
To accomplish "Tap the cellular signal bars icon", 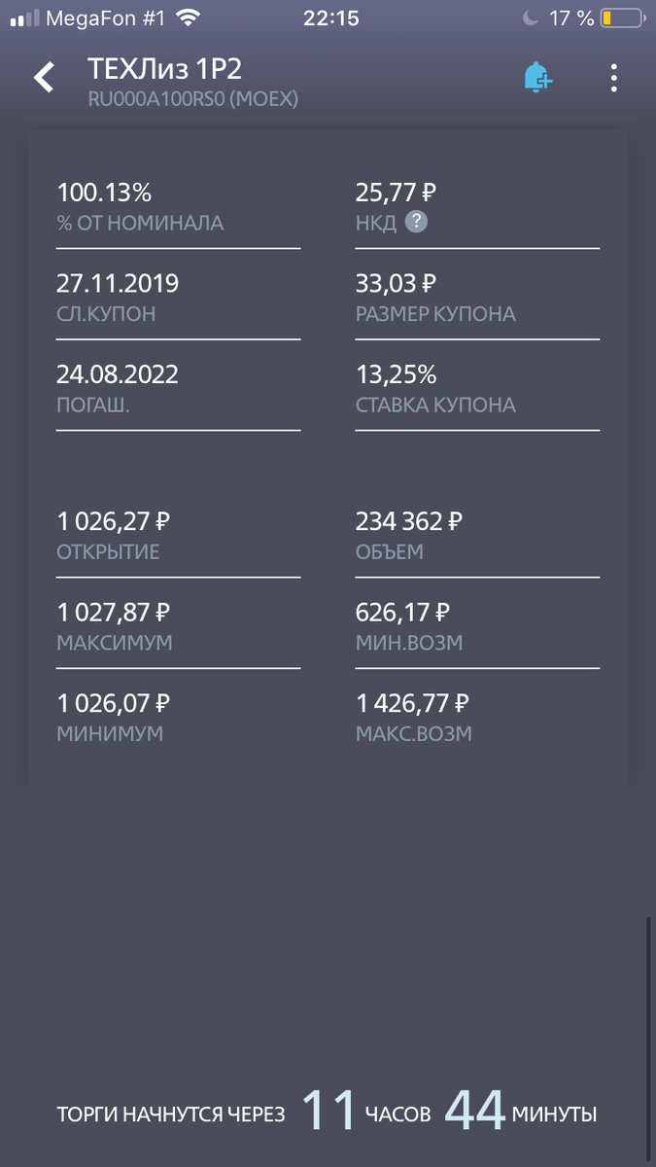I will pos(24,18).
